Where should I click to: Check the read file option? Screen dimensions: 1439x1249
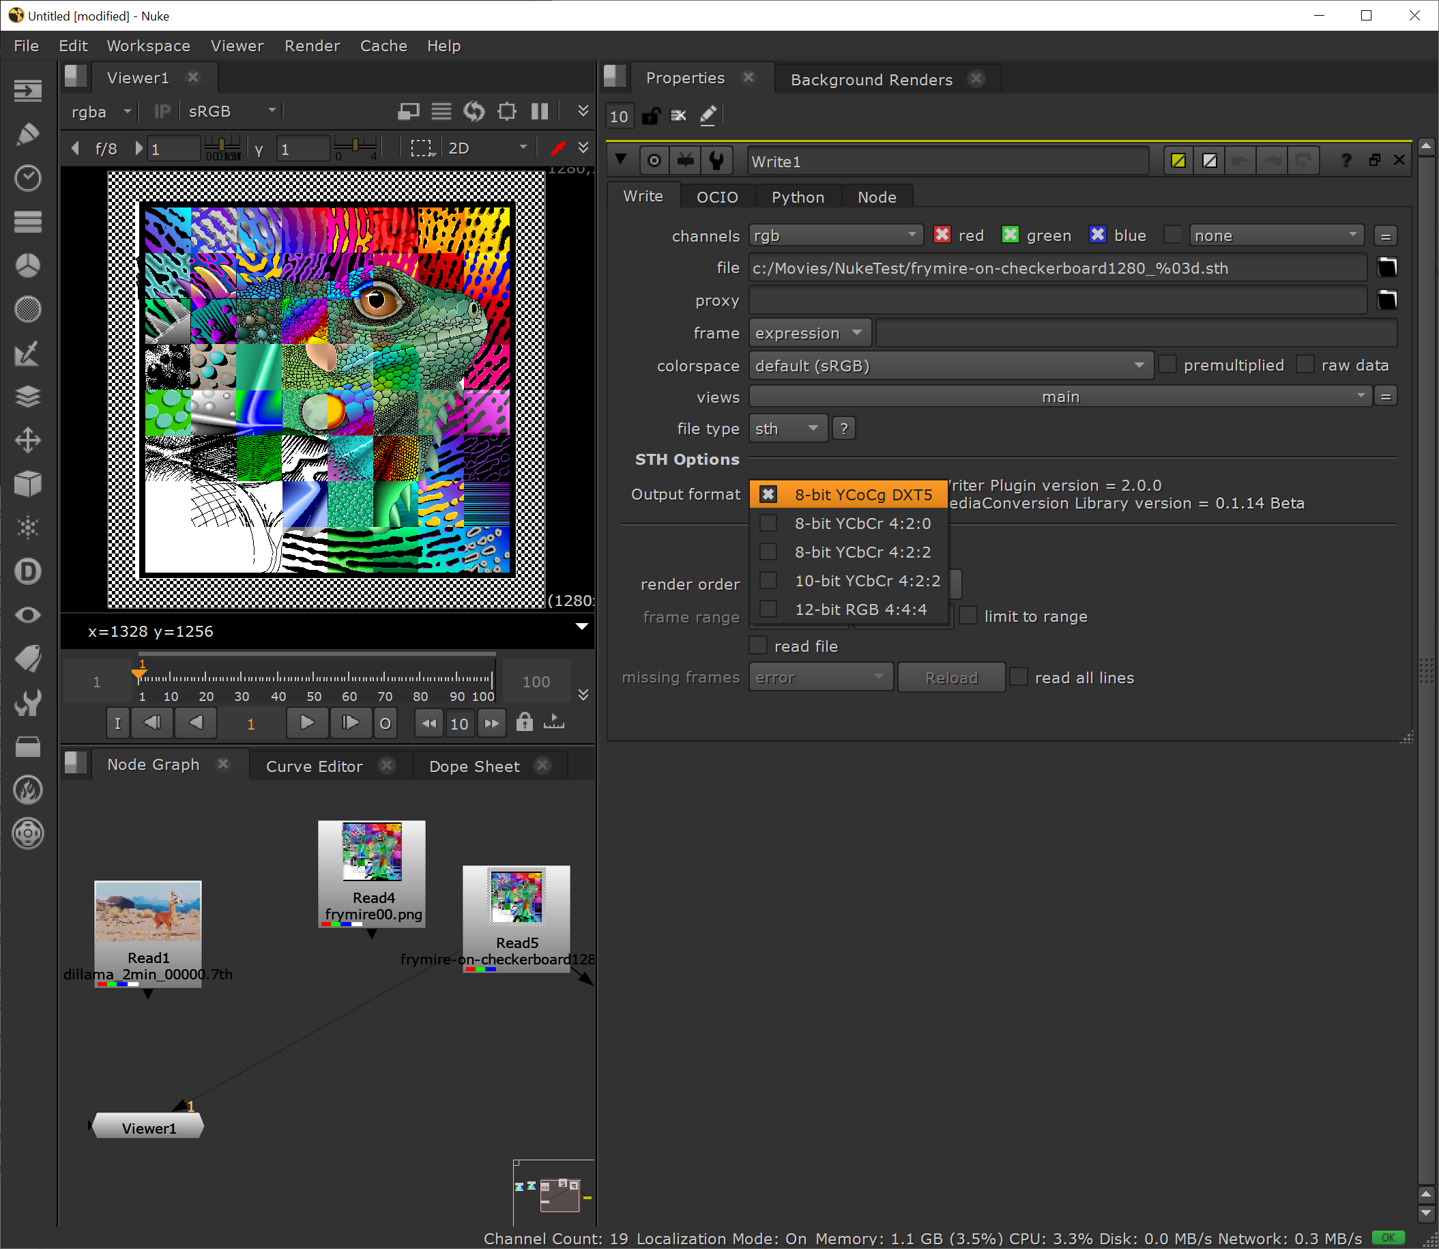click(758, 646)
